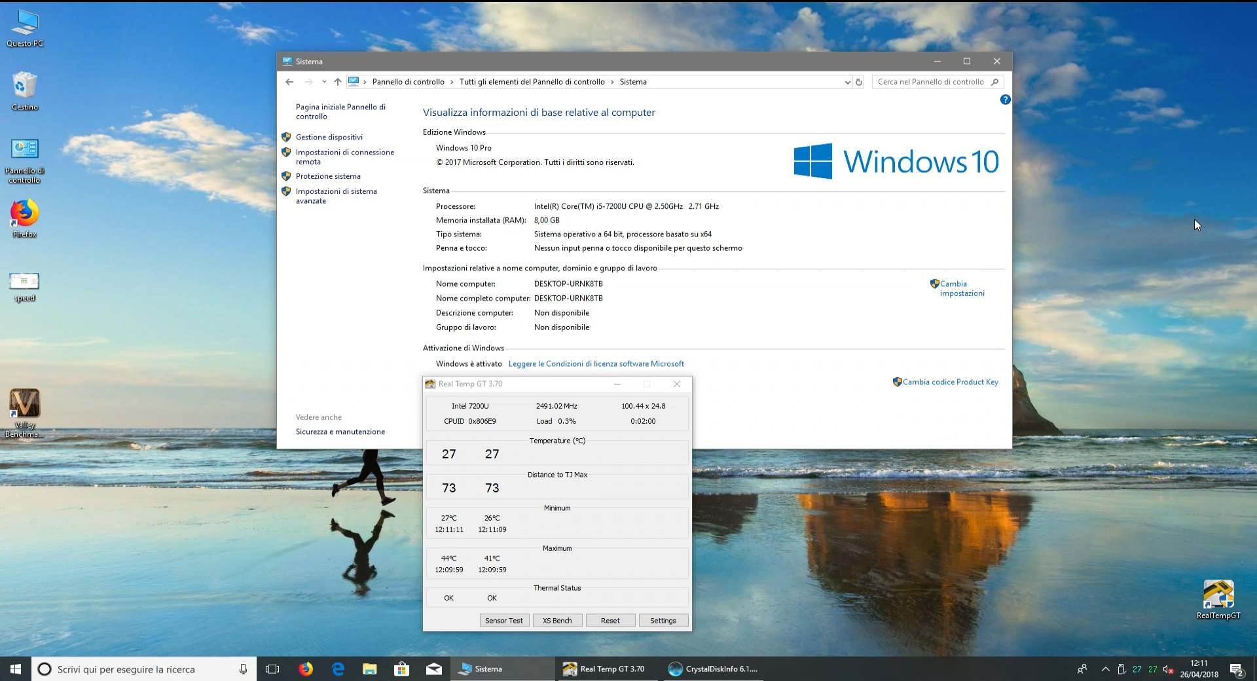The height and width of the screenshot is (681, 1257).
Task: Click the processor value Intel Core i5-7200U
Action: (x=626, y=206)
